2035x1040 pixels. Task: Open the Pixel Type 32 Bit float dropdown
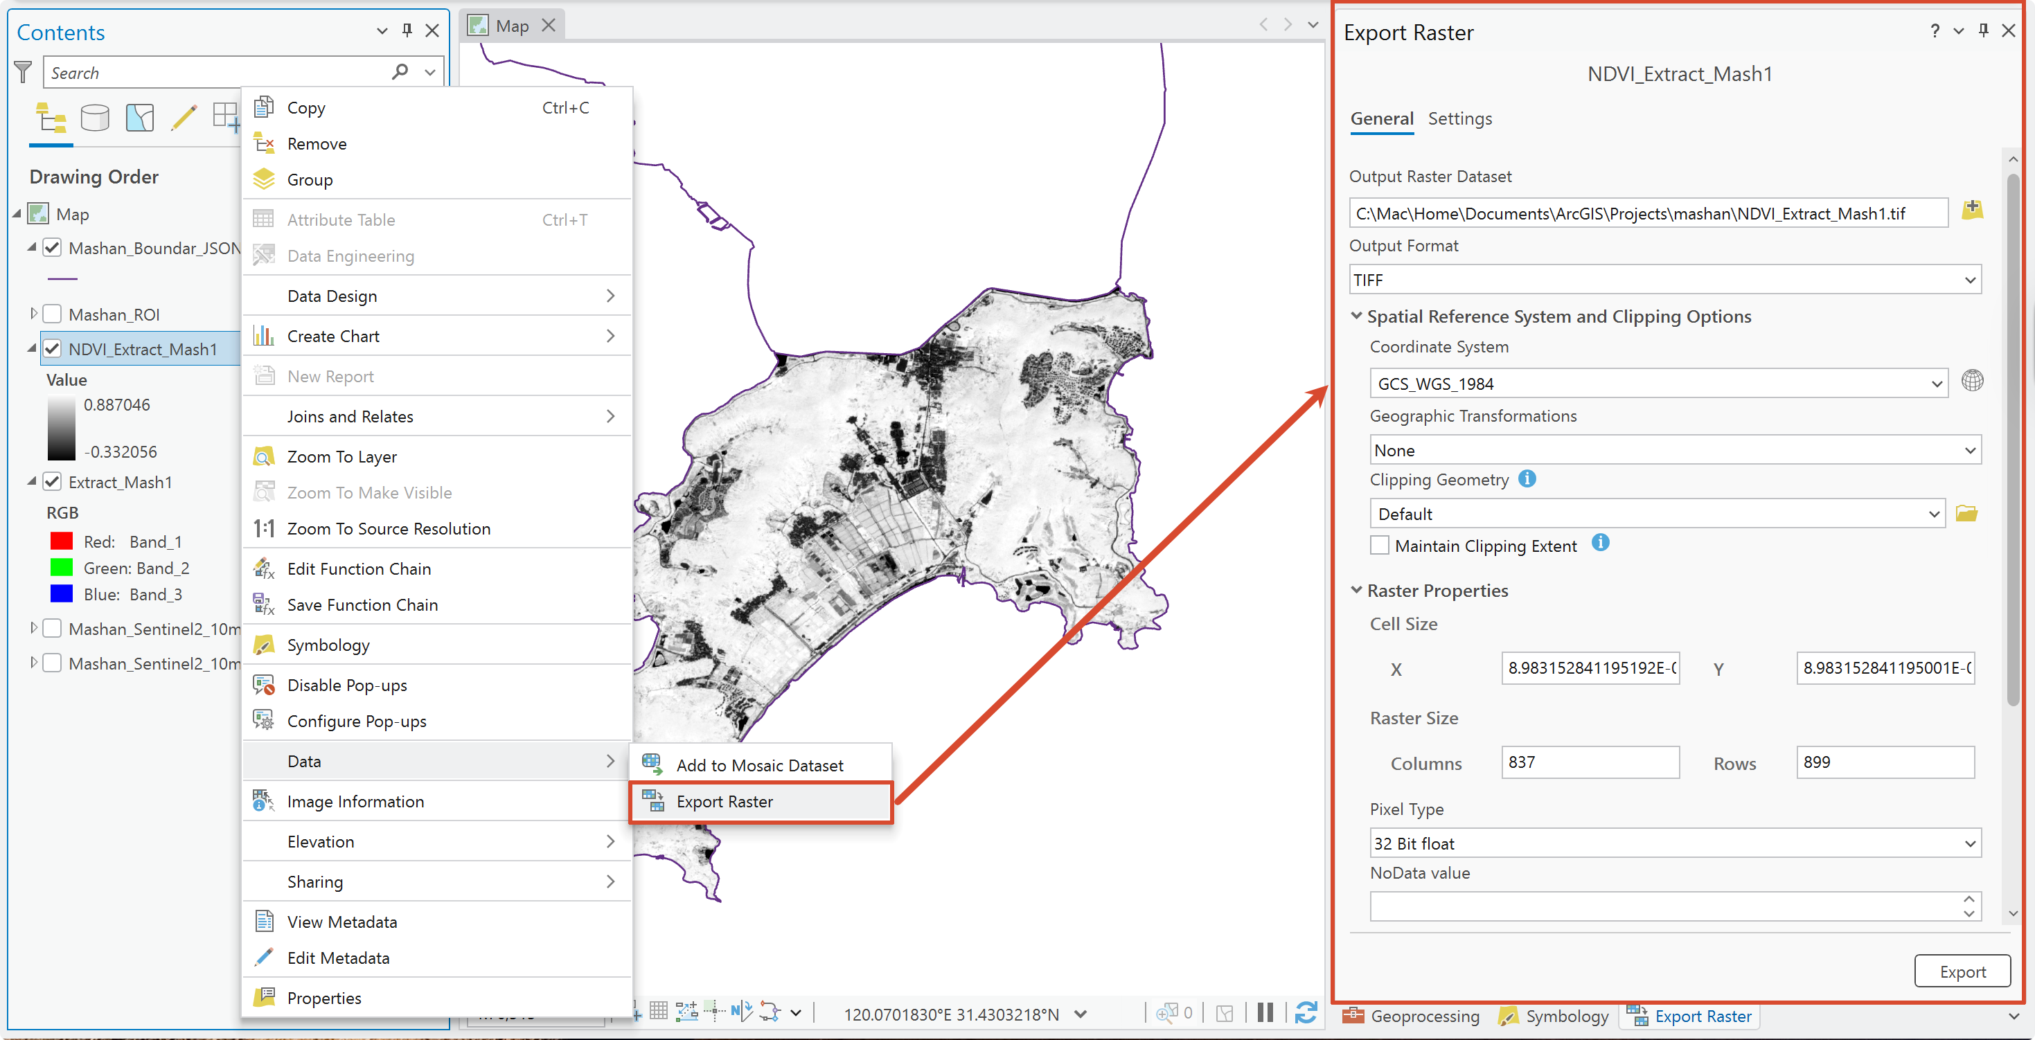coord(1676,843)
